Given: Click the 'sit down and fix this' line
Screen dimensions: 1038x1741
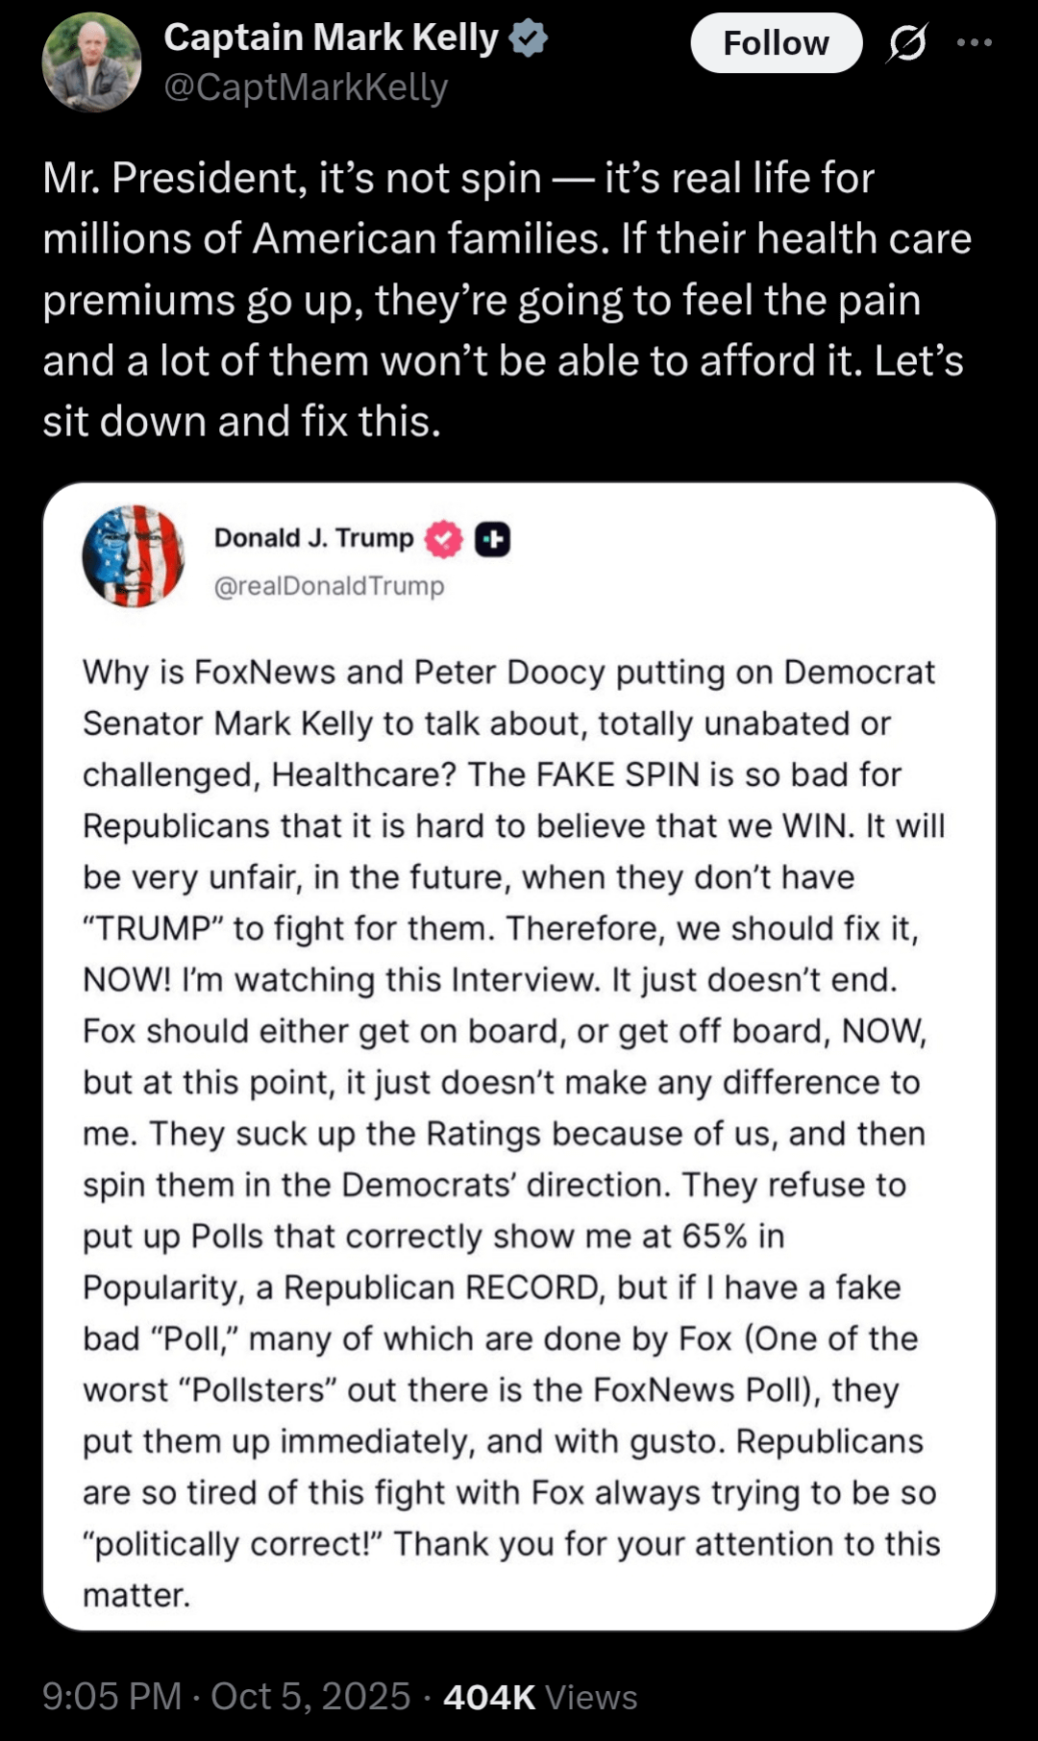Looking at the screenshot, I should [241, 422].
